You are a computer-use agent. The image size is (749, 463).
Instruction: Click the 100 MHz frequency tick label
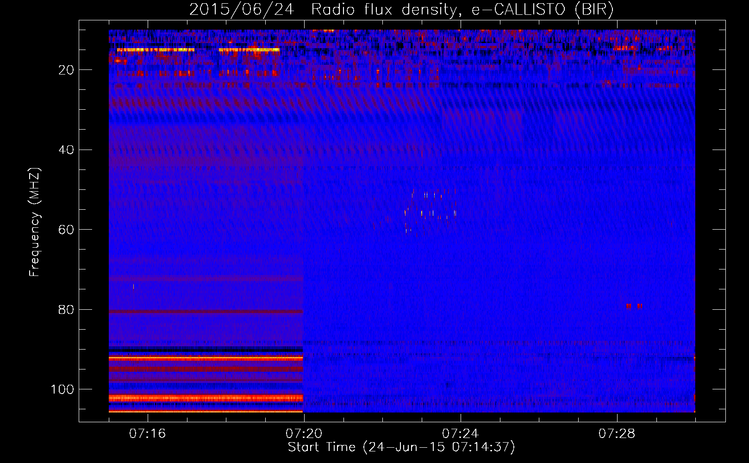tap(62, 389)
